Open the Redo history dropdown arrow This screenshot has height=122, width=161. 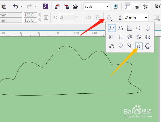pyautogui.click(x=35, y=6)
